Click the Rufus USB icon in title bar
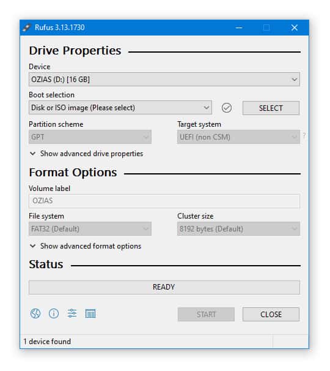Image resolution: width=330 pixels, height=371 pixels. 26,28
